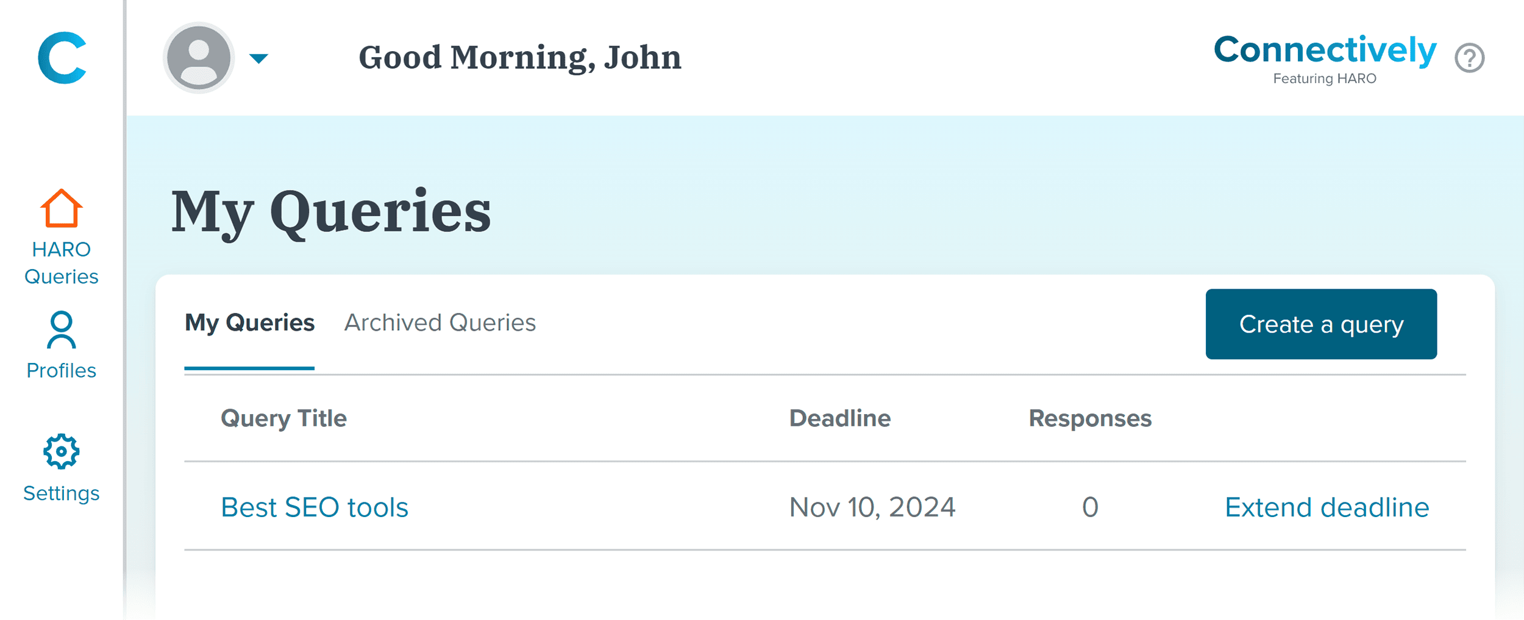Select the My Queries tab

tap(250, 323)
